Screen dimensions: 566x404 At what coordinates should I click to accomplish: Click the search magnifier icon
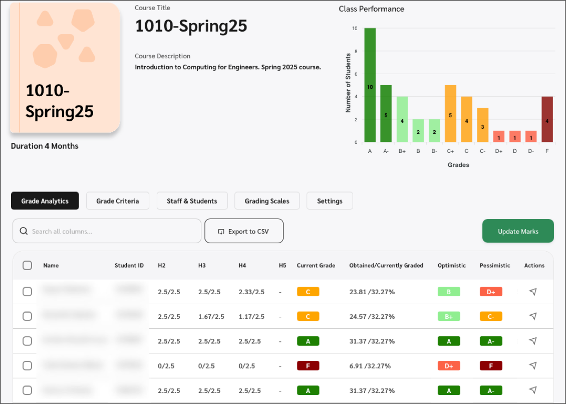pos(23,231)
